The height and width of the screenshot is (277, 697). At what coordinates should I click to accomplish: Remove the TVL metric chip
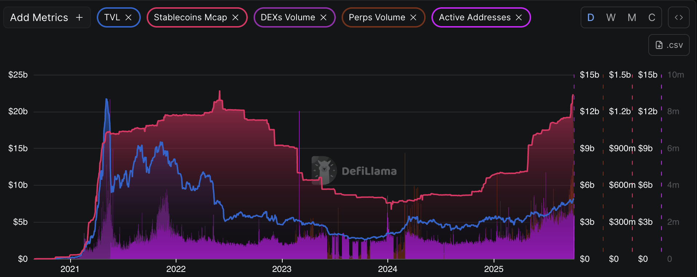click(128, 17)
